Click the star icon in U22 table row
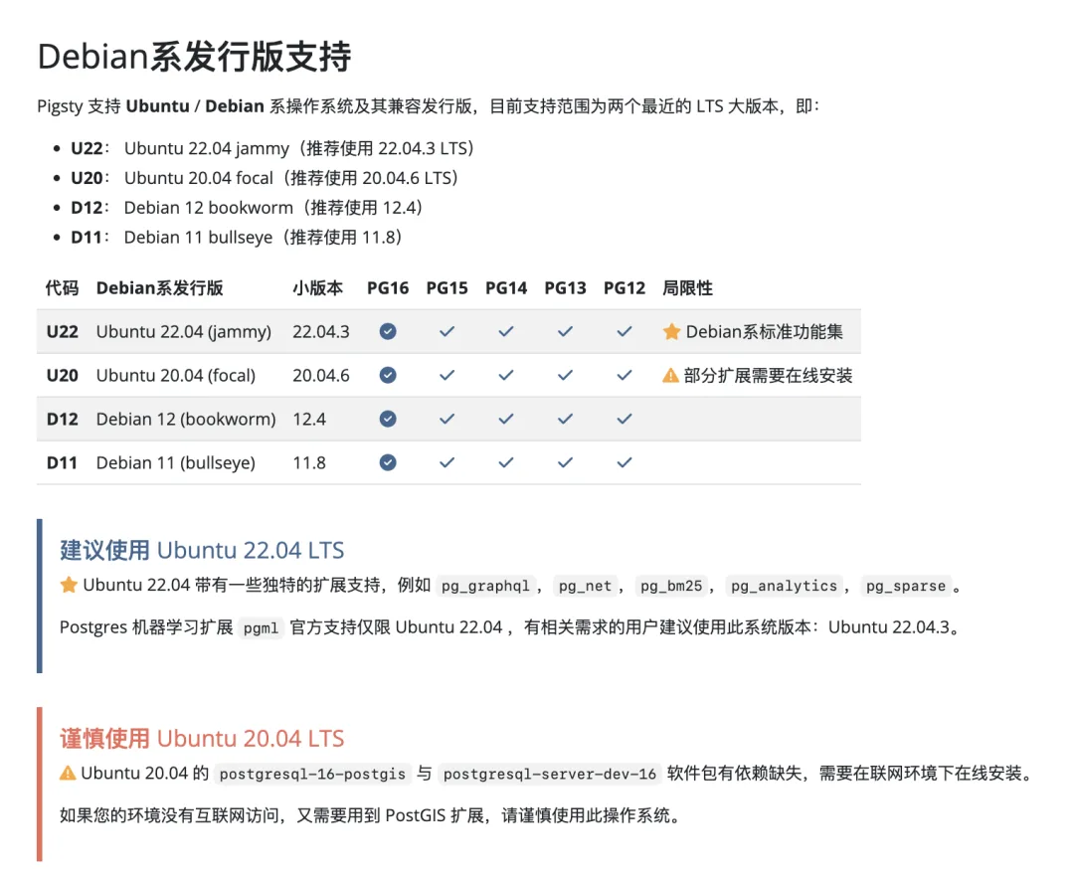Viewport: 1074px width, 877px height. [x=671, y=332]
